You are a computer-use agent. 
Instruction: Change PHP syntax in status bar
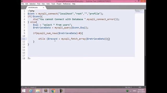pos(140,87)
